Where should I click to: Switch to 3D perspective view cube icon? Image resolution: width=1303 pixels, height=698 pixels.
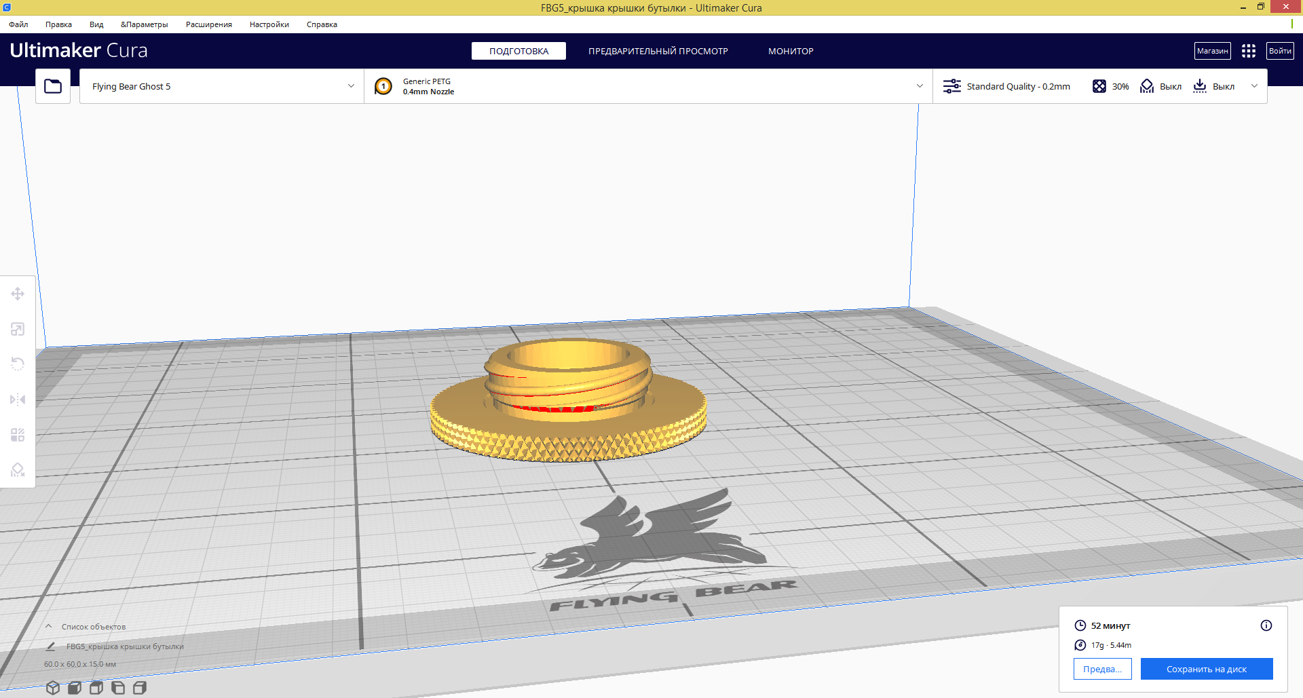pos(53,688)
